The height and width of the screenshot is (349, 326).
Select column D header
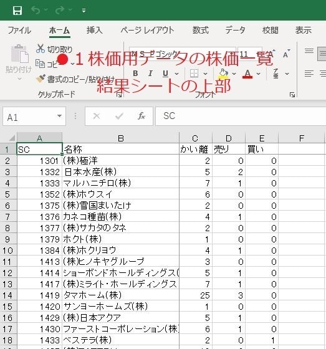click(229, 138)
